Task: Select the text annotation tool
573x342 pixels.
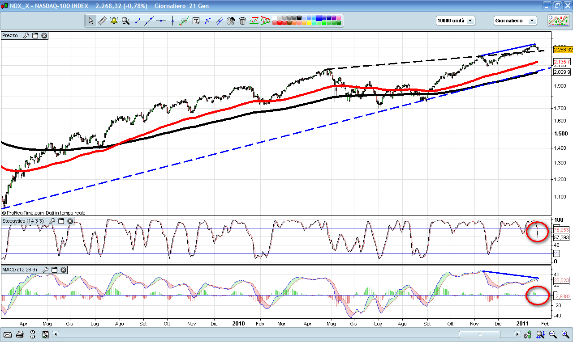Action: coord(196,21)
